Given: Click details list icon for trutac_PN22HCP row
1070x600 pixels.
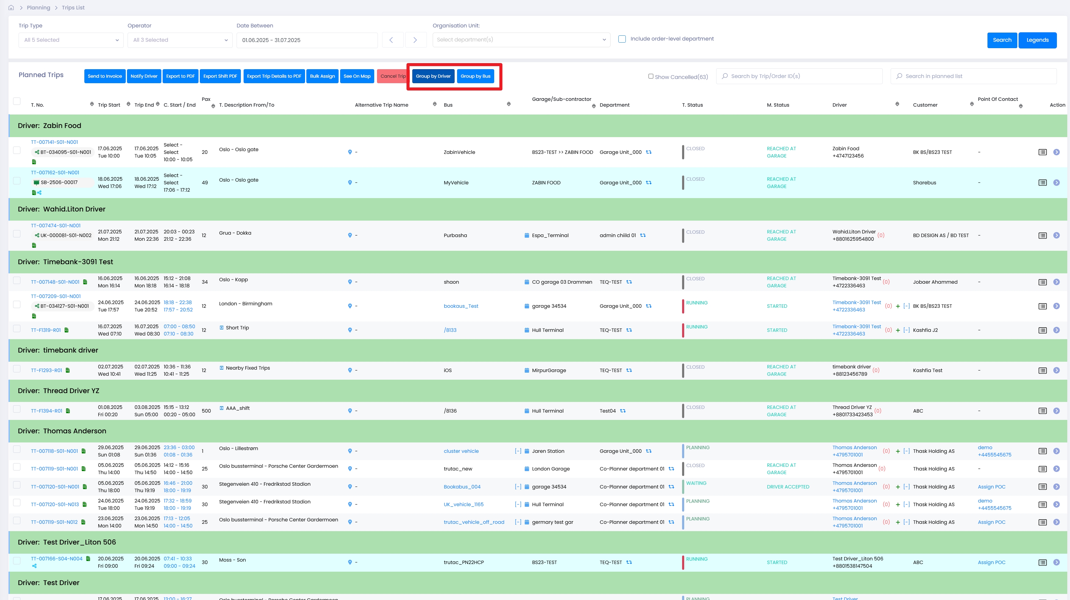Looking at the screenshot, I should [1043, 563].
